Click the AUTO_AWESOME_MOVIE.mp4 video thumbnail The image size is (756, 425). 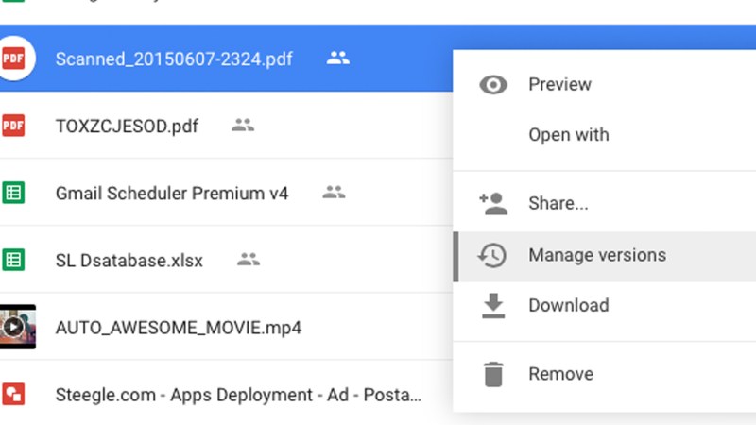(x=17, y=327)
